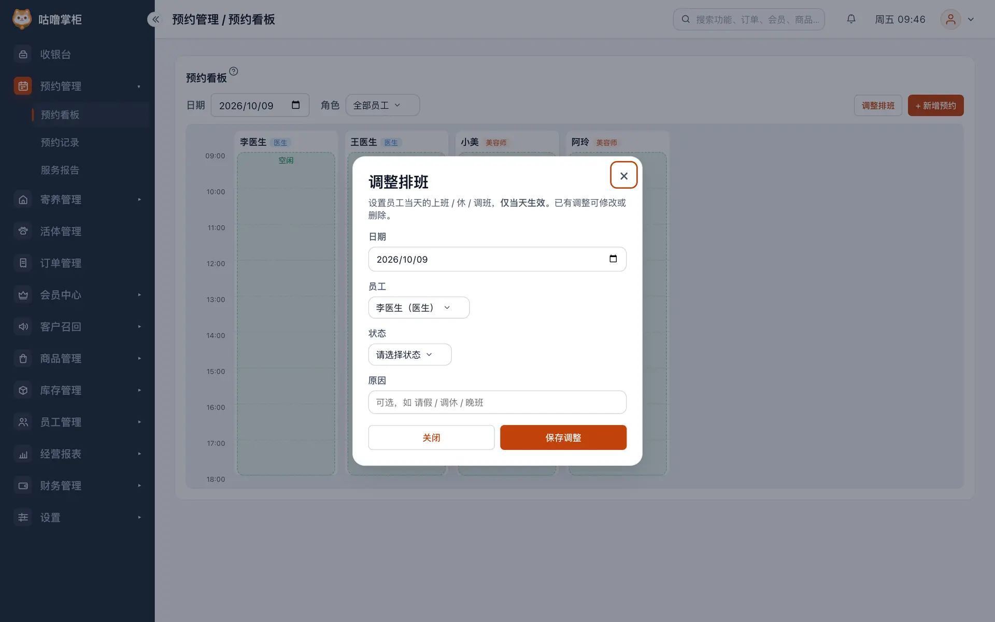Select 预约看板 submenu item

point(90,115)
